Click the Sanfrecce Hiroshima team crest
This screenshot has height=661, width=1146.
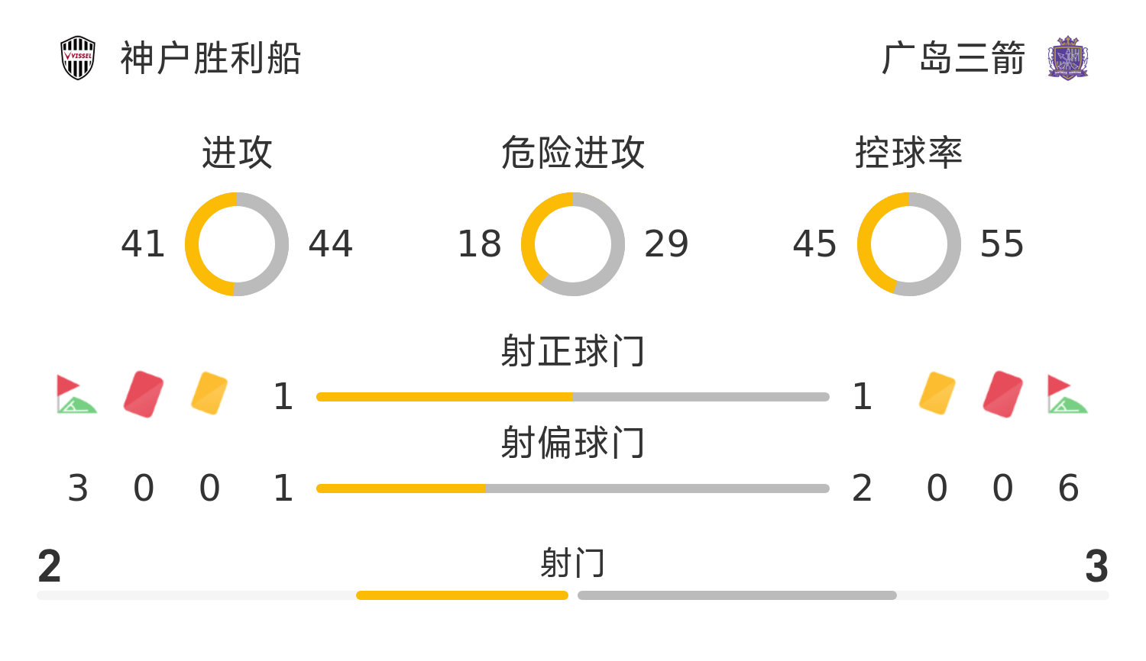(x=1067, y=58)
